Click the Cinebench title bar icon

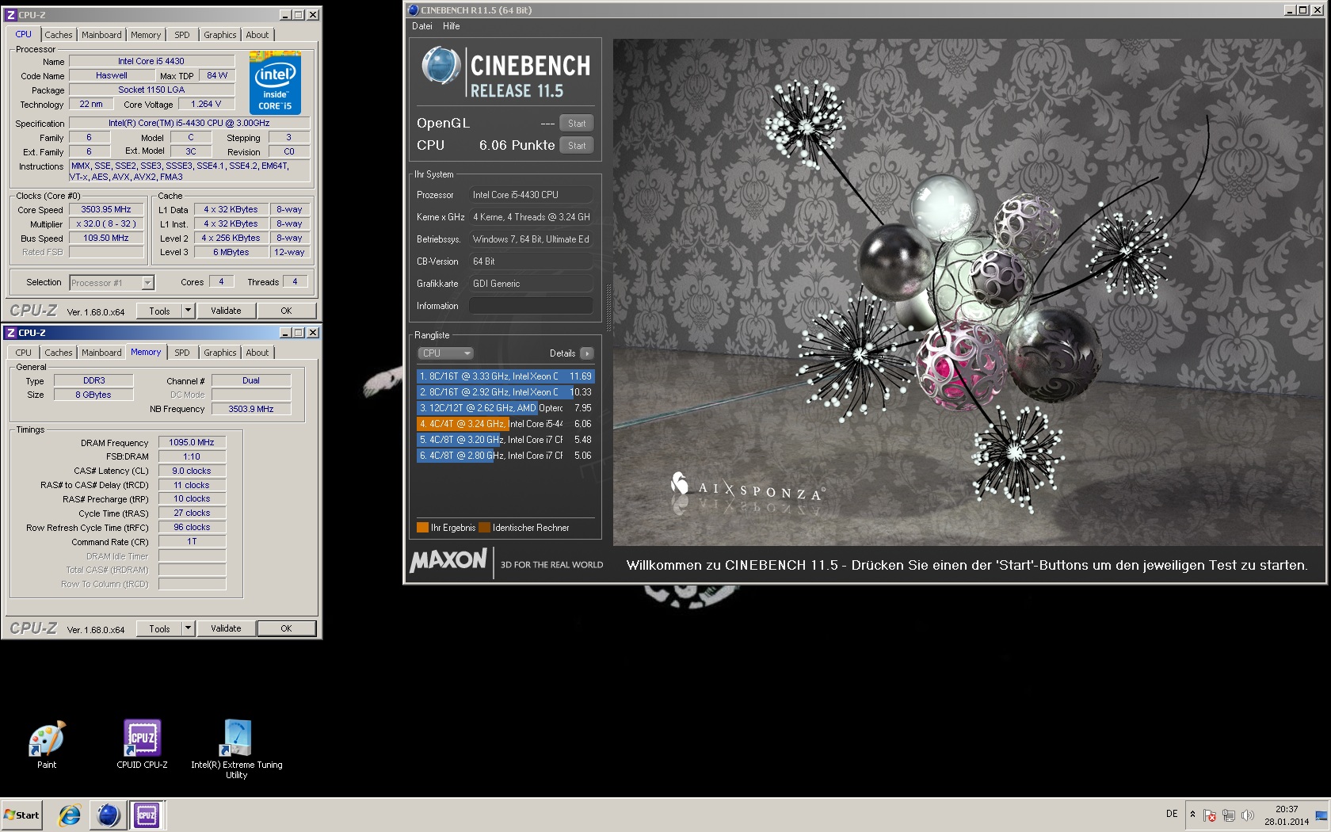click(413, 10)
